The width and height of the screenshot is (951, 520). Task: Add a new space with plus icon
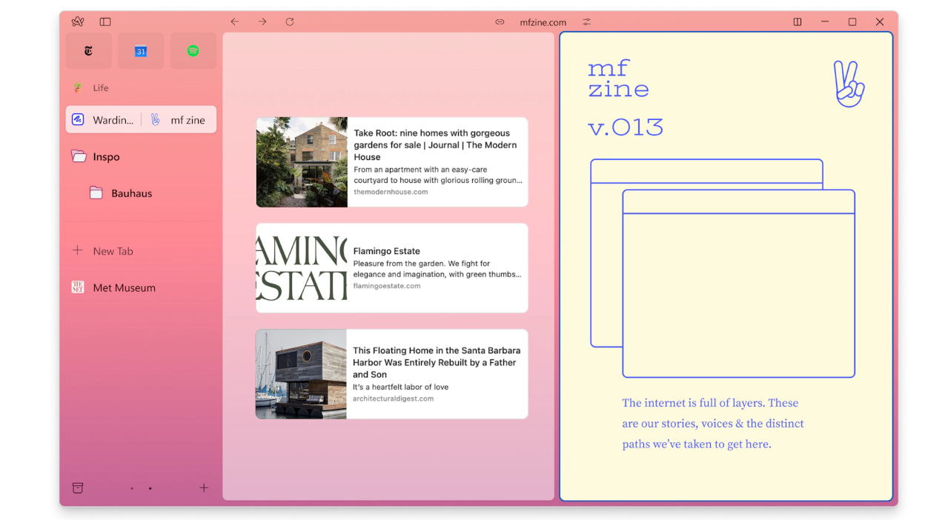(x=204, y=488)
